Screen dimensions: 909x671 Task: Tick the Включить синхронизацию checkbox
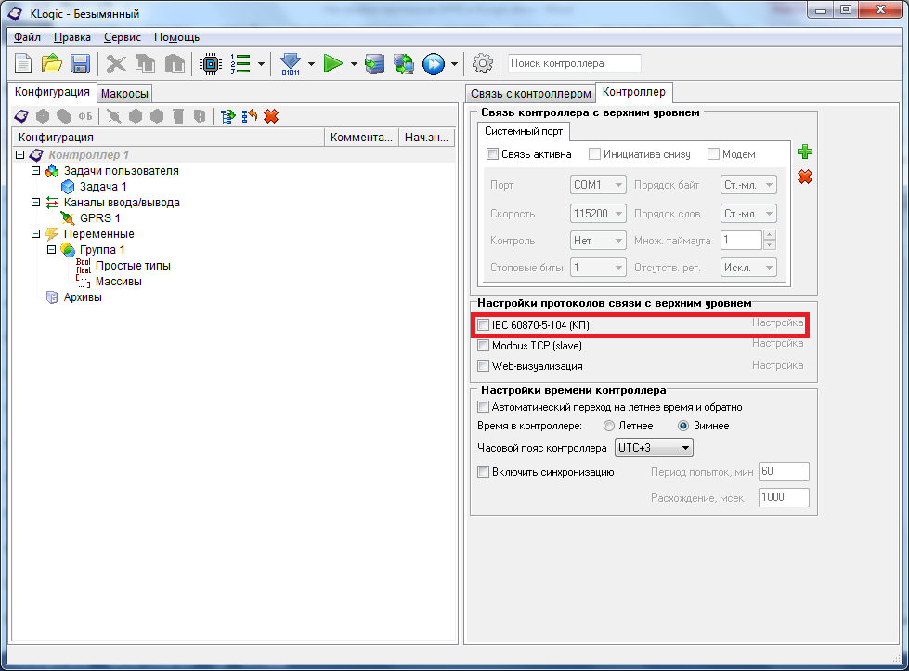tap(483, 472)
